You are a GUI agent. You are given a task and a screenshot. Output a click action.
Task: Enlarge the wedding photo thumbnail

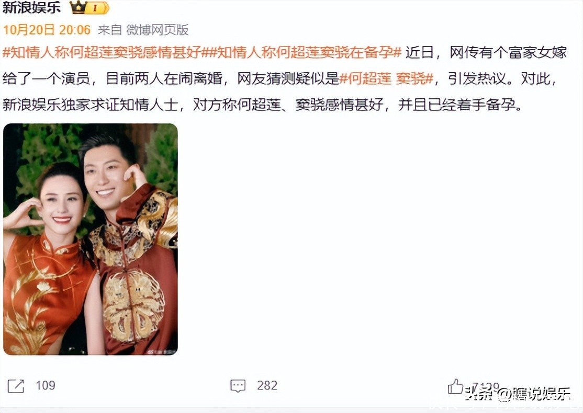pyautogui.click(x=91, y=239)
